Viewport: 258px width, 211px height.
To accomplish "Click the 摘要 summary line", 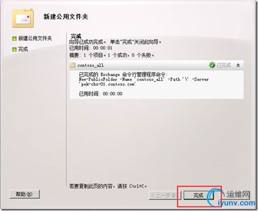I will (112, 55).
